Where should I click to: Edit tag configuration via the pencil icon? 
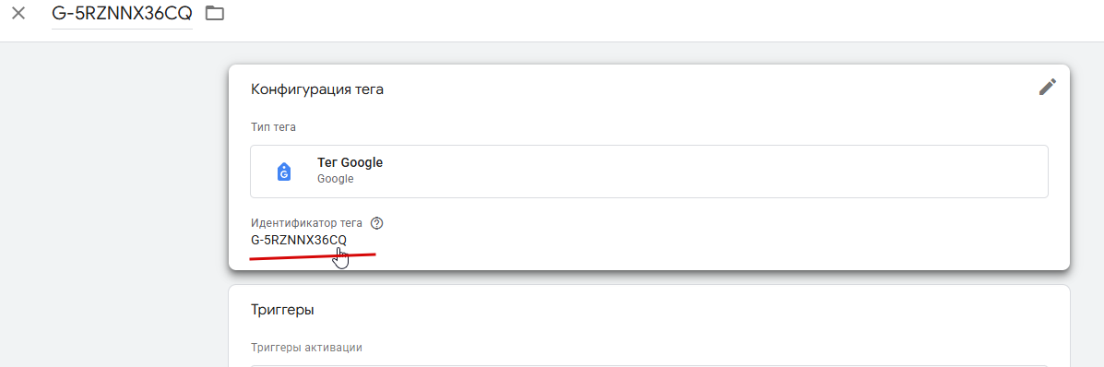(x=1048, y=88)
